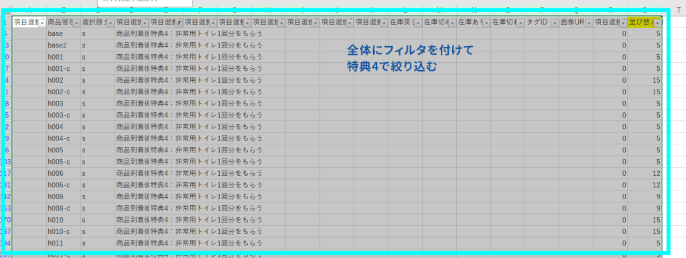Open the 在庫あり column filter arrow
The height and width of the screenshot is (258, 686).
pos(486,23)
